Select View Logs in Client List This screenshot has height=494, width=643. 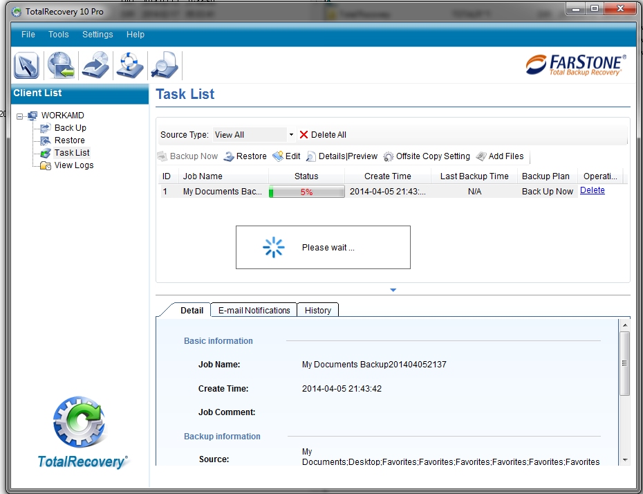point(73,165)
